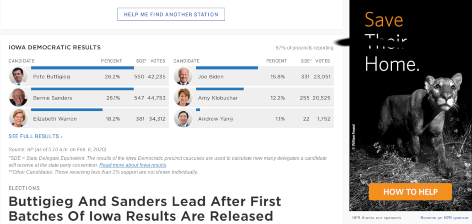
Task: Click Elizabeth Warren's blue percentage bar
Action: [x=67, y=109]
